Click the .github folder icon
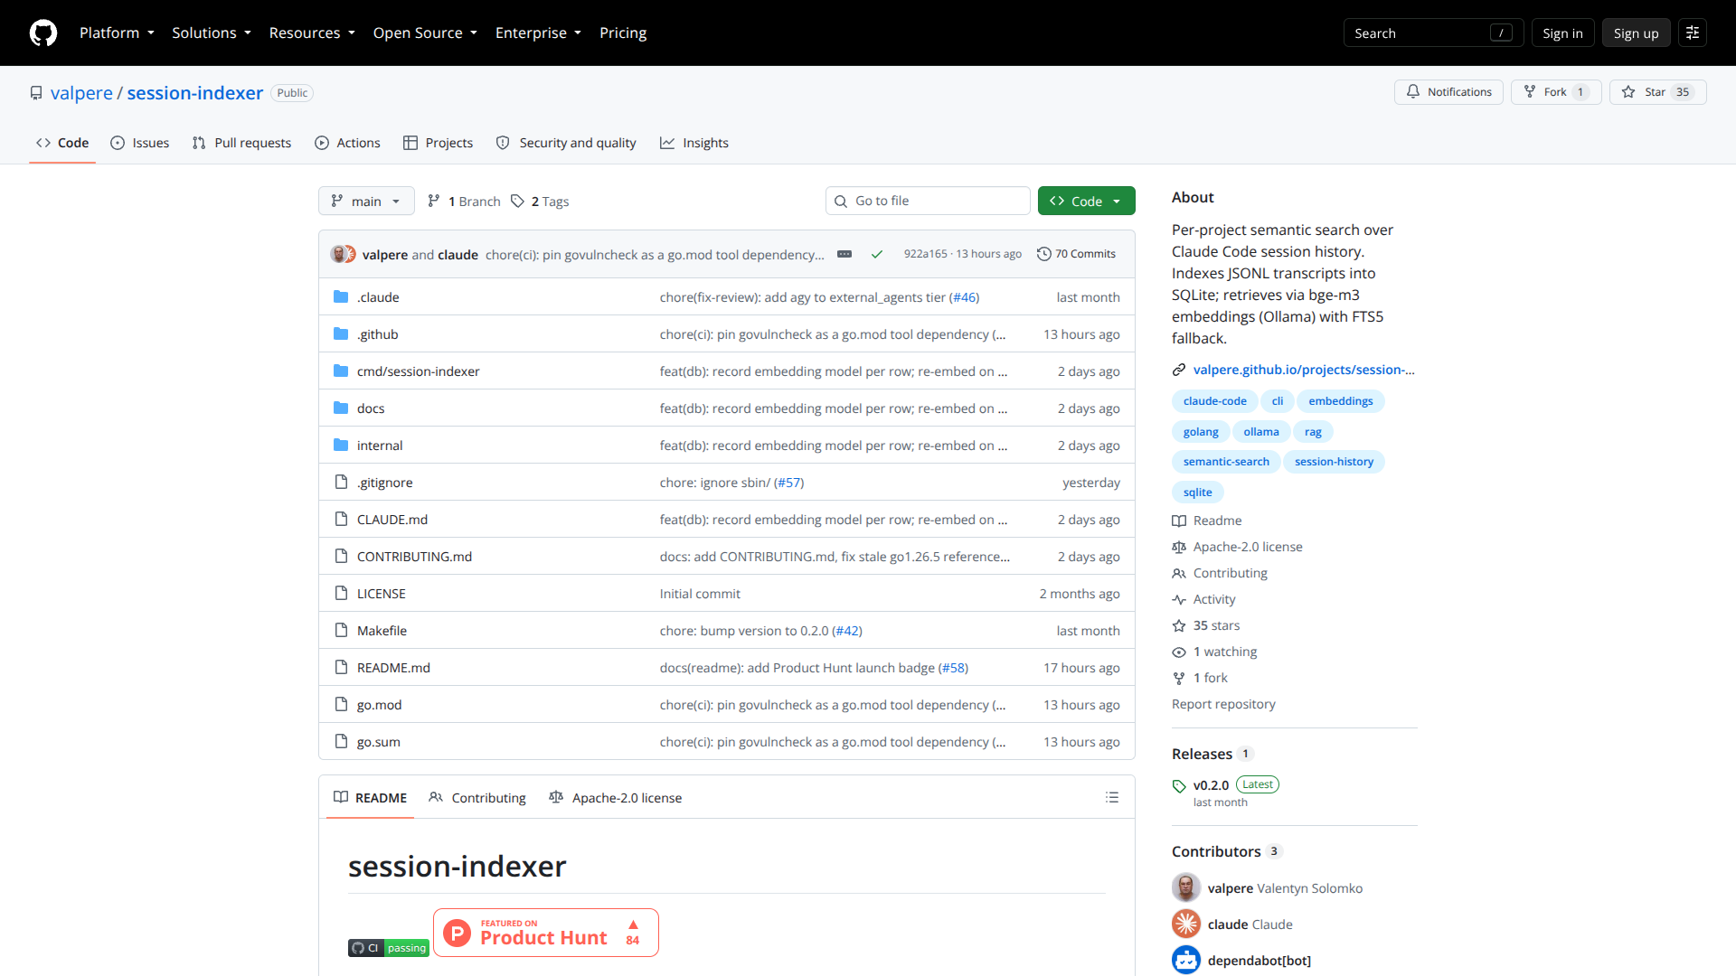The height and width of the screenshot is (976, 1736). [x=341, y=333]
